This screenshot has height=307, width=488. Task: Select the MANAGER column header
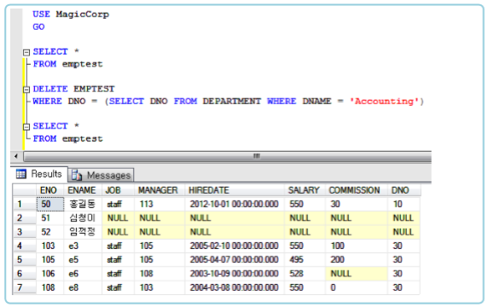(x=160, y=190)
